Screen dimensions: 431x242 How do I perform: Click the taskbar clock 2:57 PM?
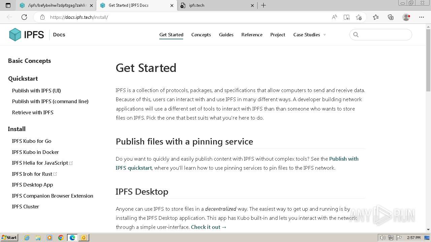click(413, 238)
